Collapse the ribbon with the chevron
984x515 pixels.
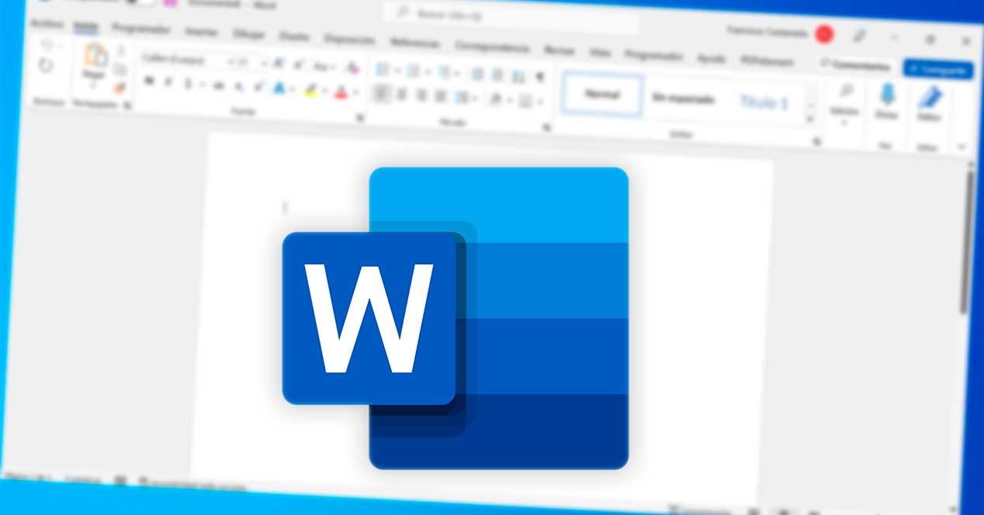tap(962, 147)
